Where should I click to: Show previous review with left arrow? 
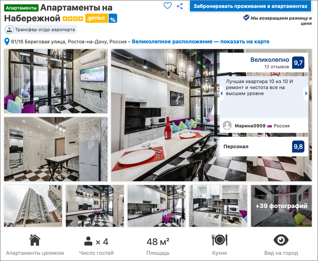click(222, 93)
